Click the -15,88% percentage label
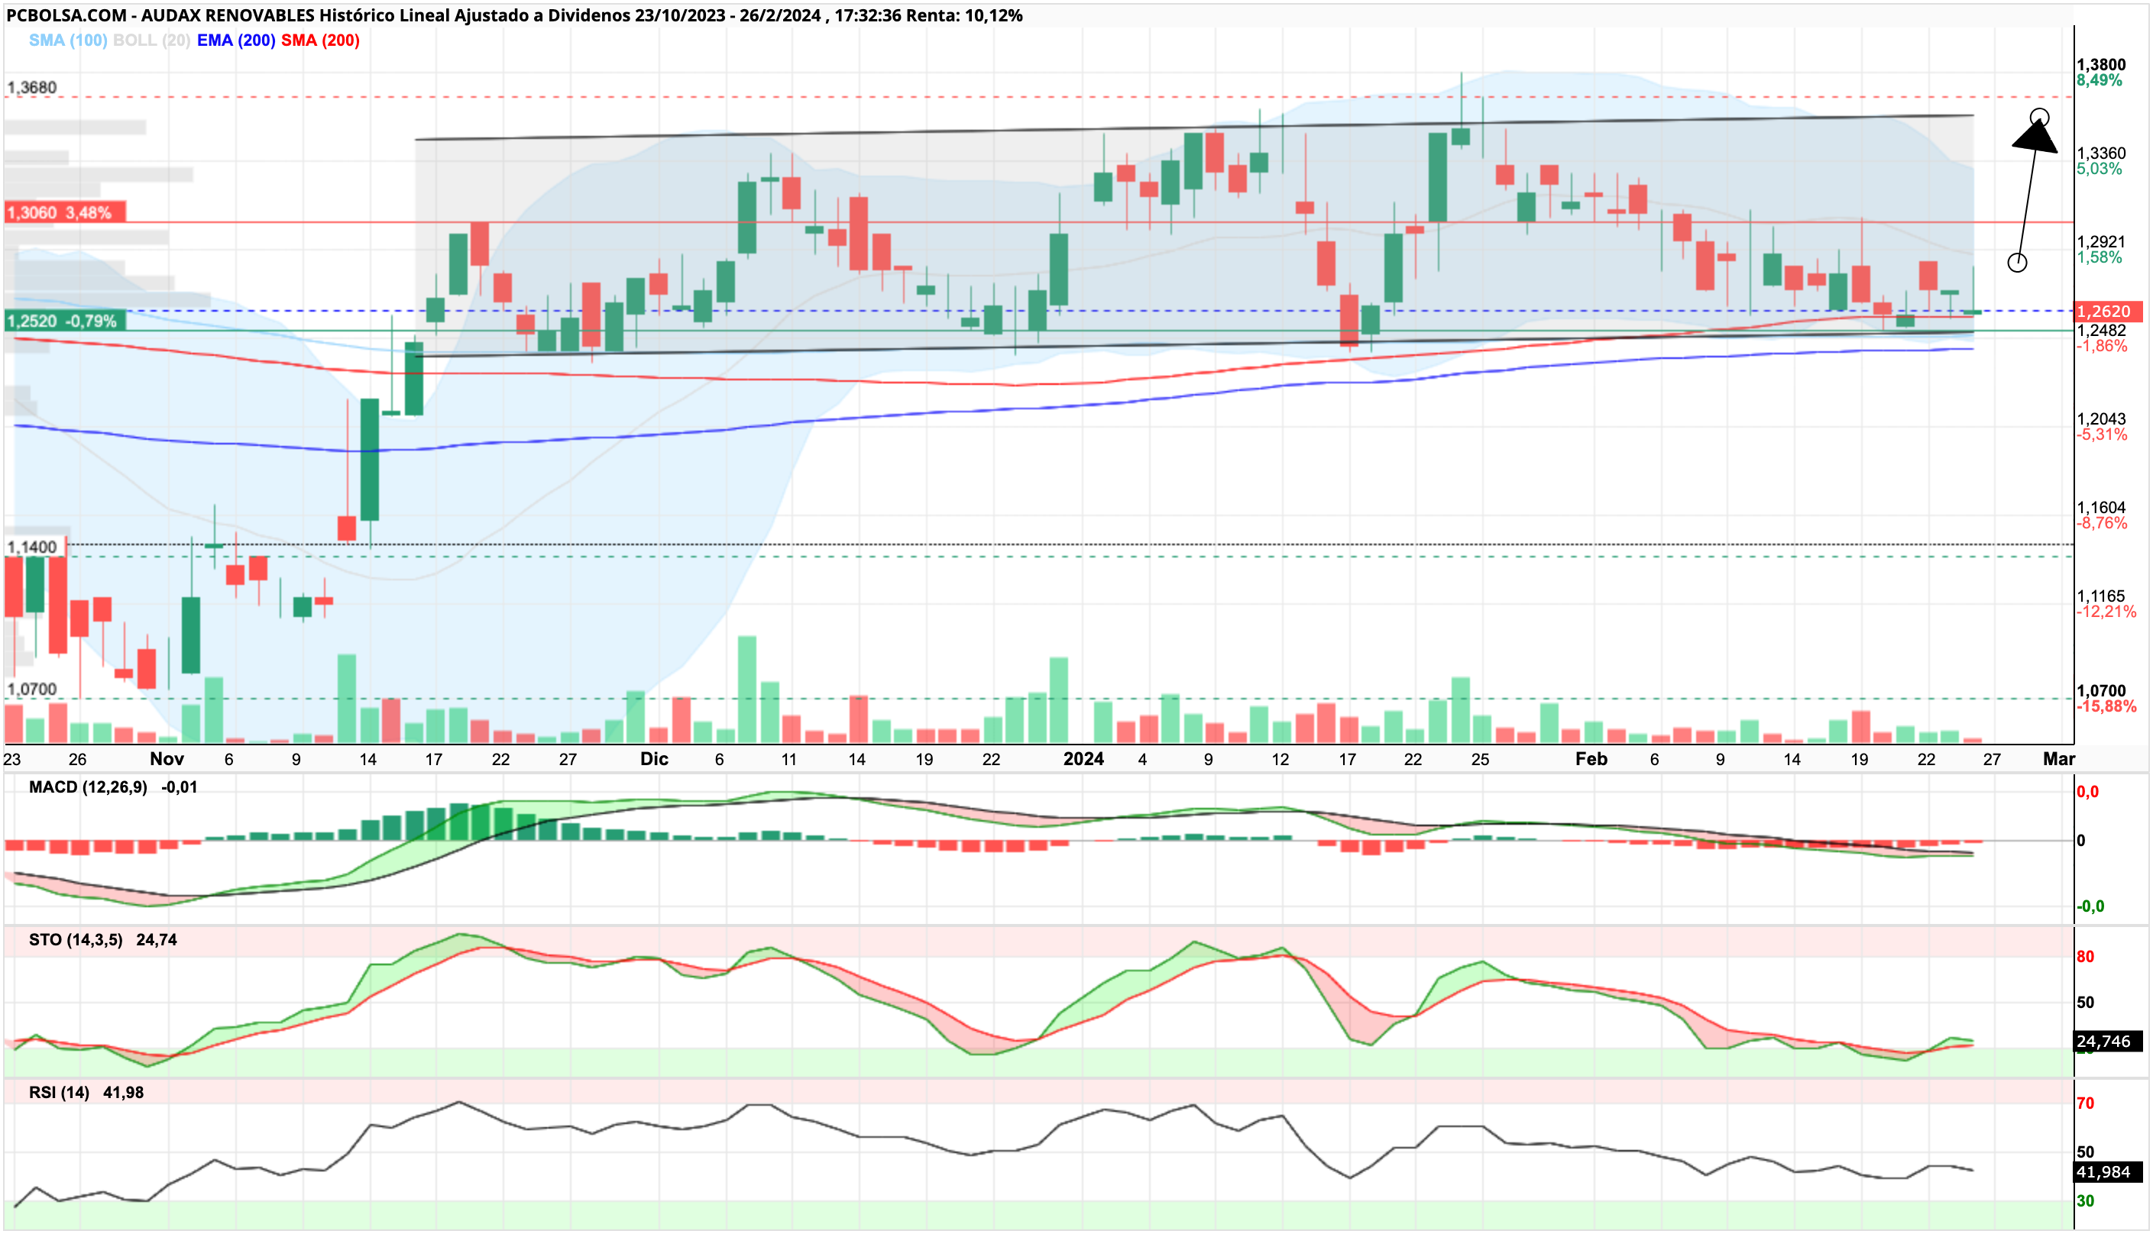Image resolution: width=2153 pixels, height=1234 pixels. pyautogui.click(x=2106, y=707)
